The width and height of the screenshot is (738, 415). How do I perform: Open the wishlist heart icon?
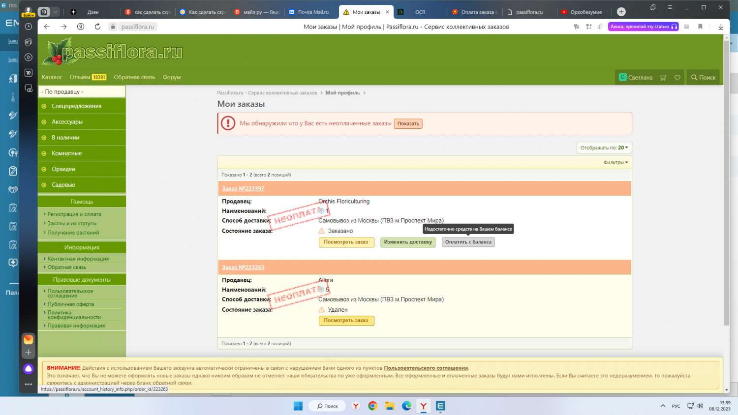(677, 78)
